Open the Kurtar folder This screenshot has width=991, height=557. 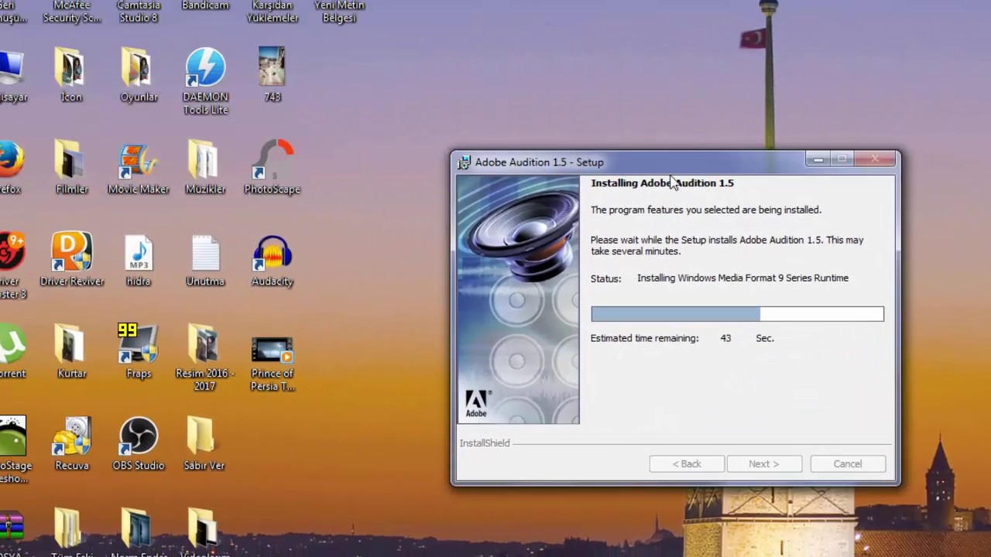(71, 350)
